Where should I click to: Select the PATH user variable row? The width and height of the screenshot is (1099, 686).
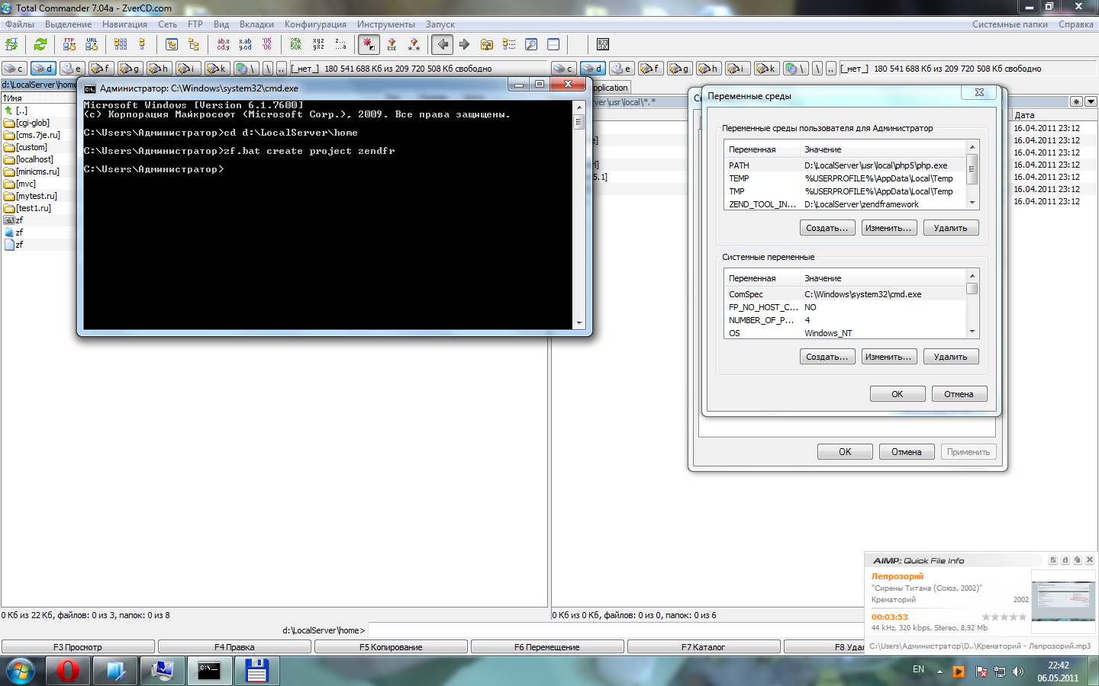846,165
